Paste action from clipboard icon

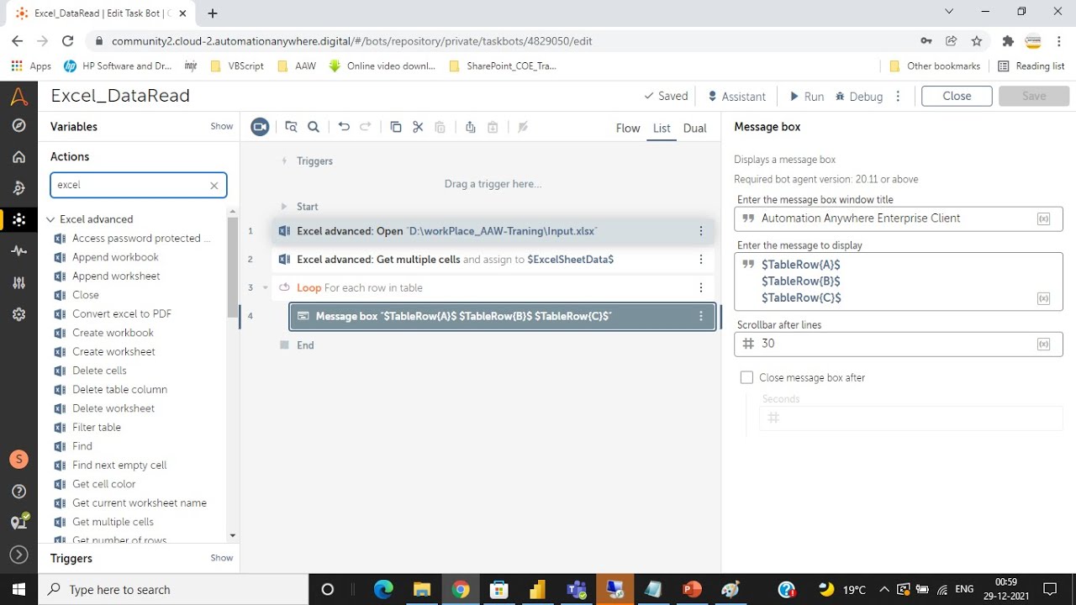pos(440,127)
